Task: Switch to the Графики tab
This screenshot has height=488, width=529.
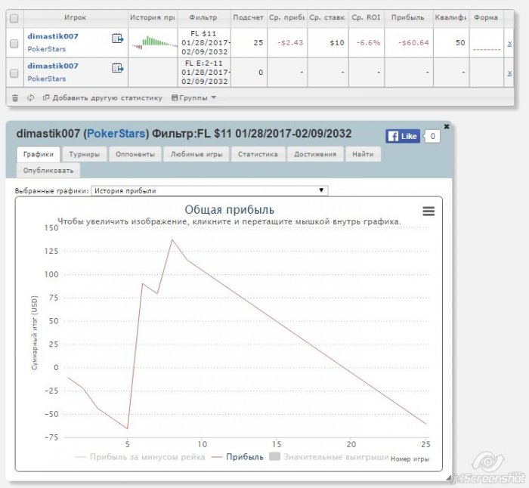Action: click(x=39, y=154)
